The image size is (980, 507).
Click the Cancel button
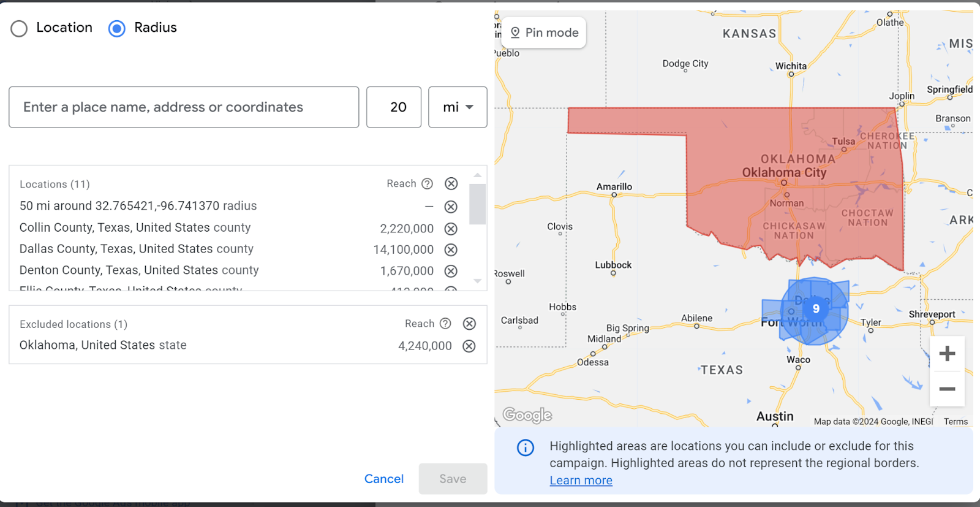384,479
